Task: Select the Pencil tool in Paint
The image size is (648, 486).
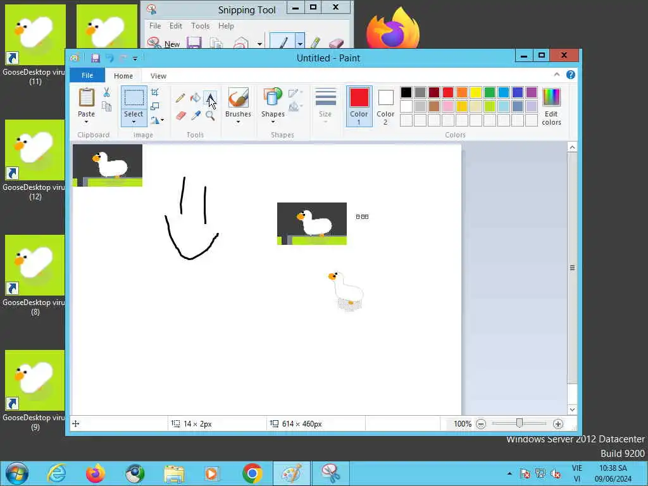Action: pyautogui.click(x=180, y=98)
